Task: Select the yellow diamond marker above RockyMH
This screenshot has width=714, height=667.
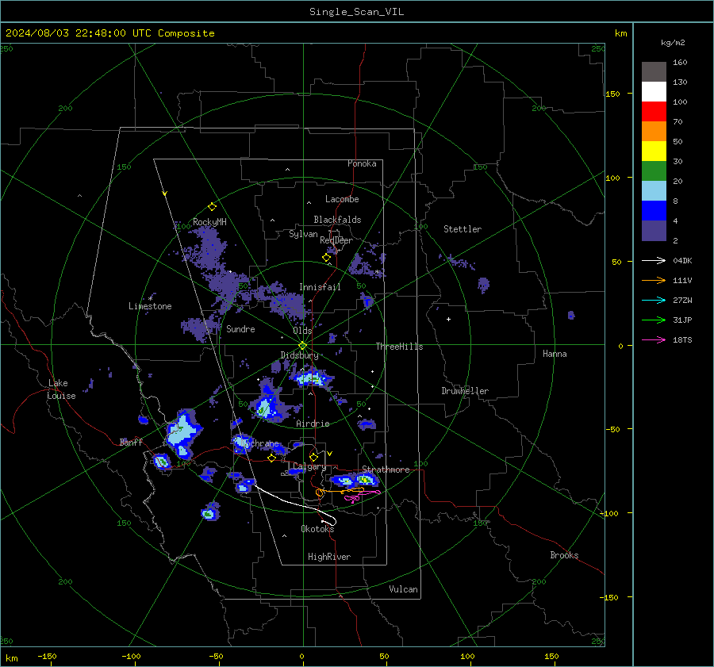Action: point(212,207)
